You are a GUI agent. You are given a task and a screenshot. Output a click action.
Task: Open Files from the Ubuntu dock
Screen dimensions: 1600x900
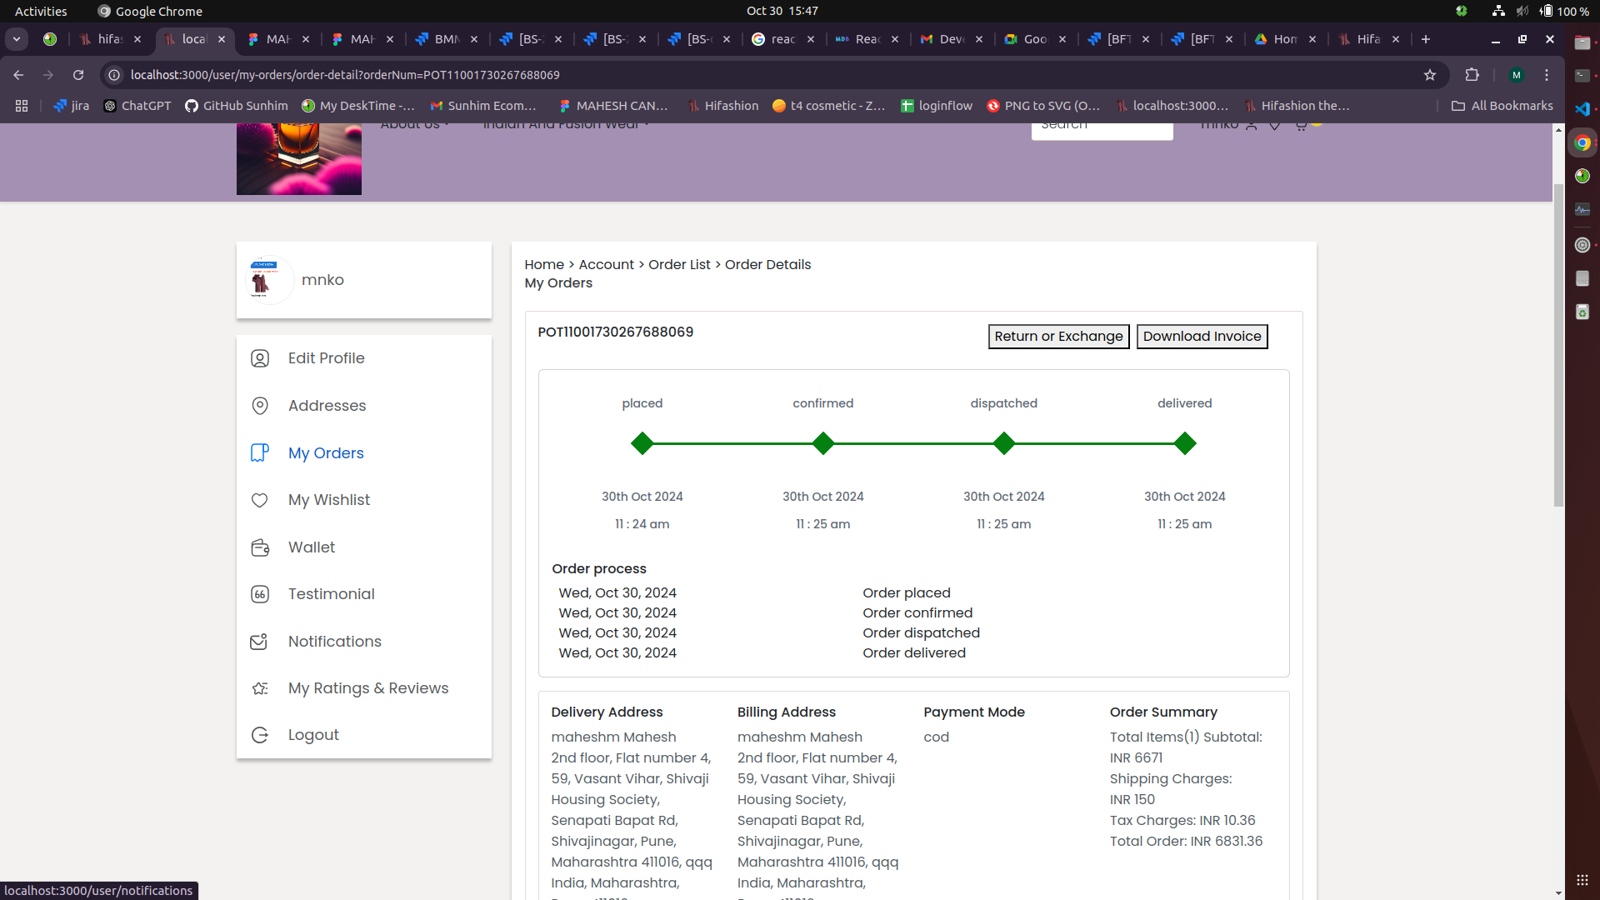pyautogui.click(x=1582, y=42)
